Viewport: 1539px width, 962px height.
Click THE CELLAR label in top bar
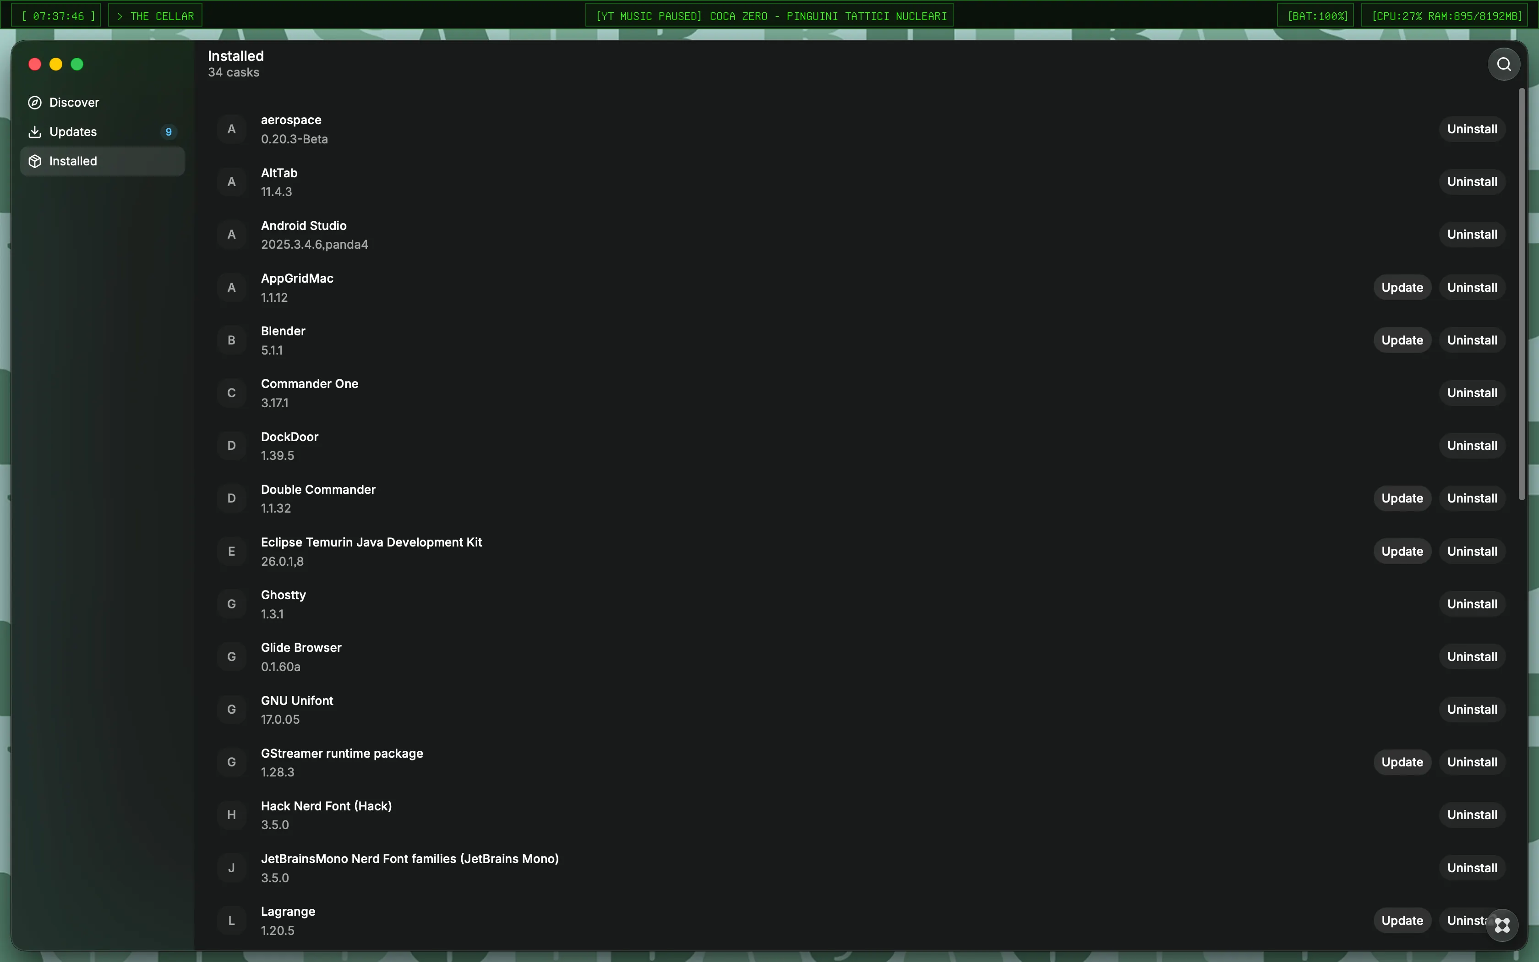point(155,16)
